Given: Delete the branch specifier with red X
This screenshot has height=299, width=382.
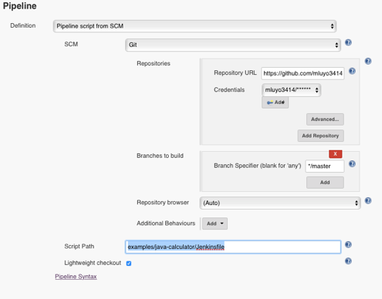Looking at the screenshot, I should [x=335, y=154].
